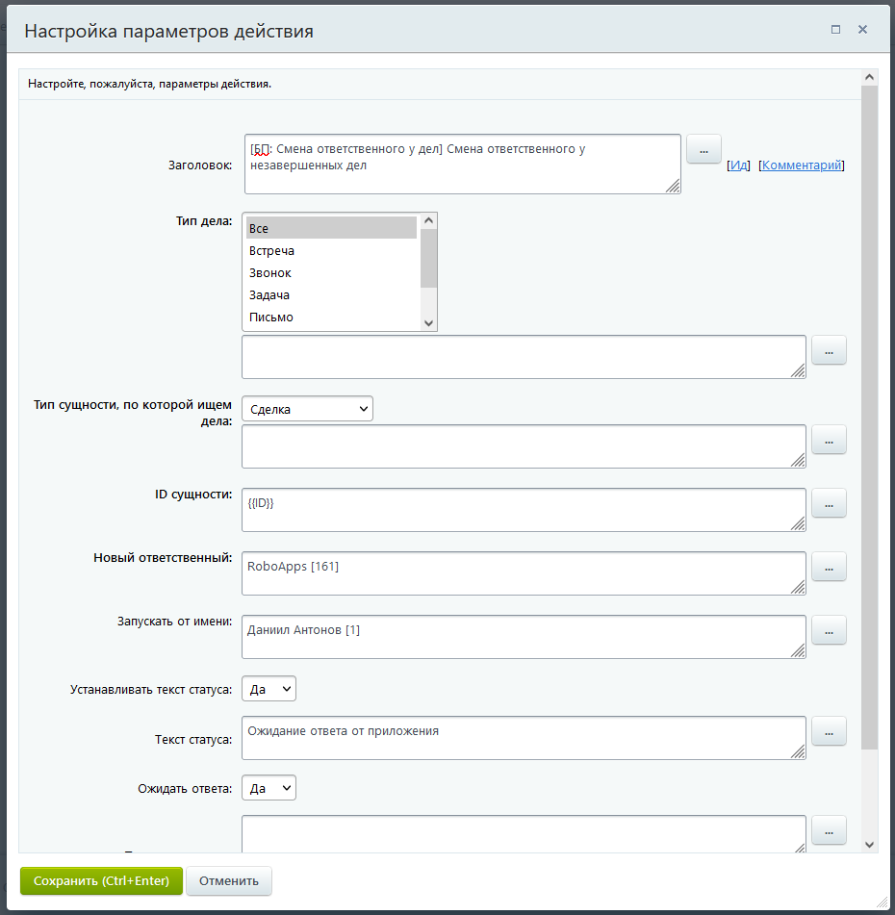Screen dimensions: 895x915
Task: Click into the ID сущности text field
Action: [523, 510]
